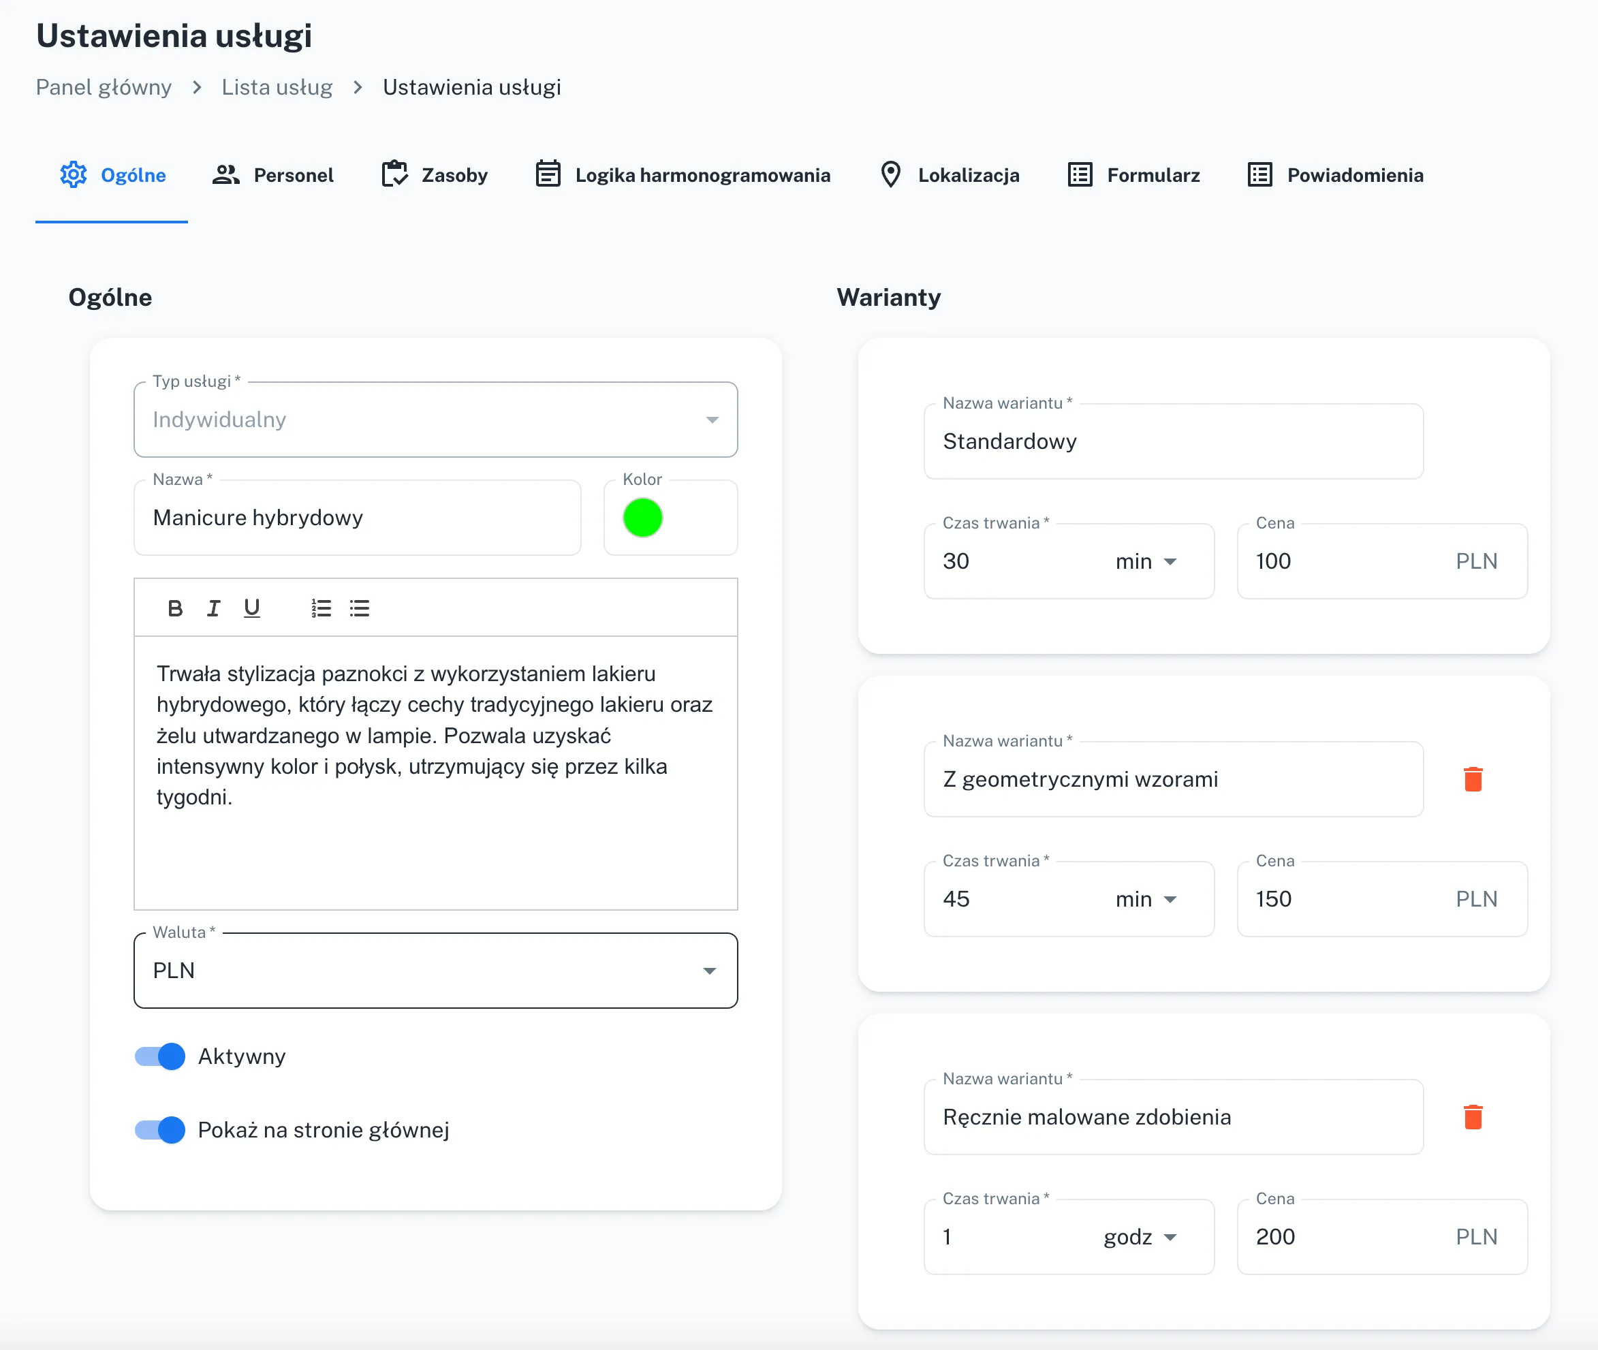Disable 'Pokaż na stronie głównej' switch
Viewport: 1598px width, 1350px height.
coord(160,1129)
